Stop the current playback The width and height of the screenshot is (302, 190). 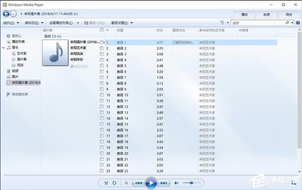point(126,183)
